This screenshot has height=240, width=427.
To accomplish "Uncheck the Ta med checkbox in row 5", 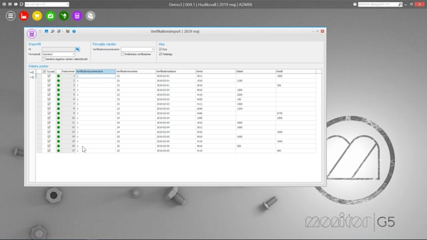I will click(49, 95).
